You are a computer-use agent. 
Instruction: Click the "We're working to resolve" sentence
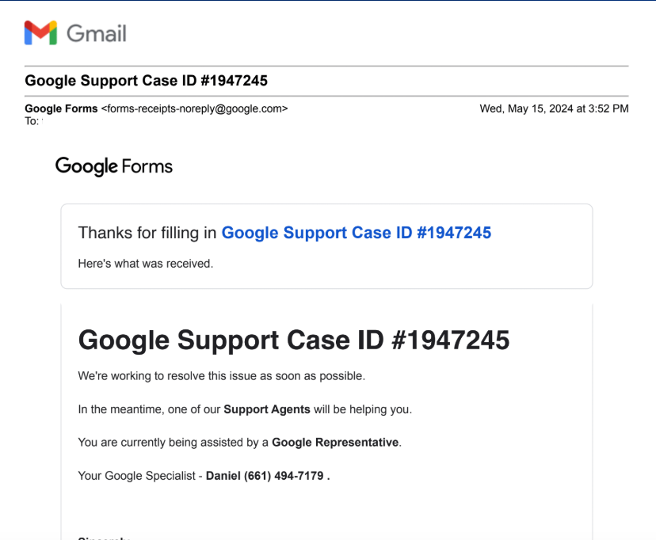coord(222,376)
